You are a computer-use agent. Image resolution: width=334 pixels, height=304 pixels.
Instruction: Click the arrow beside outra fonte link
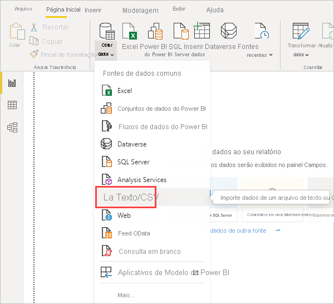pyautogui.click(x=278, y=230)
